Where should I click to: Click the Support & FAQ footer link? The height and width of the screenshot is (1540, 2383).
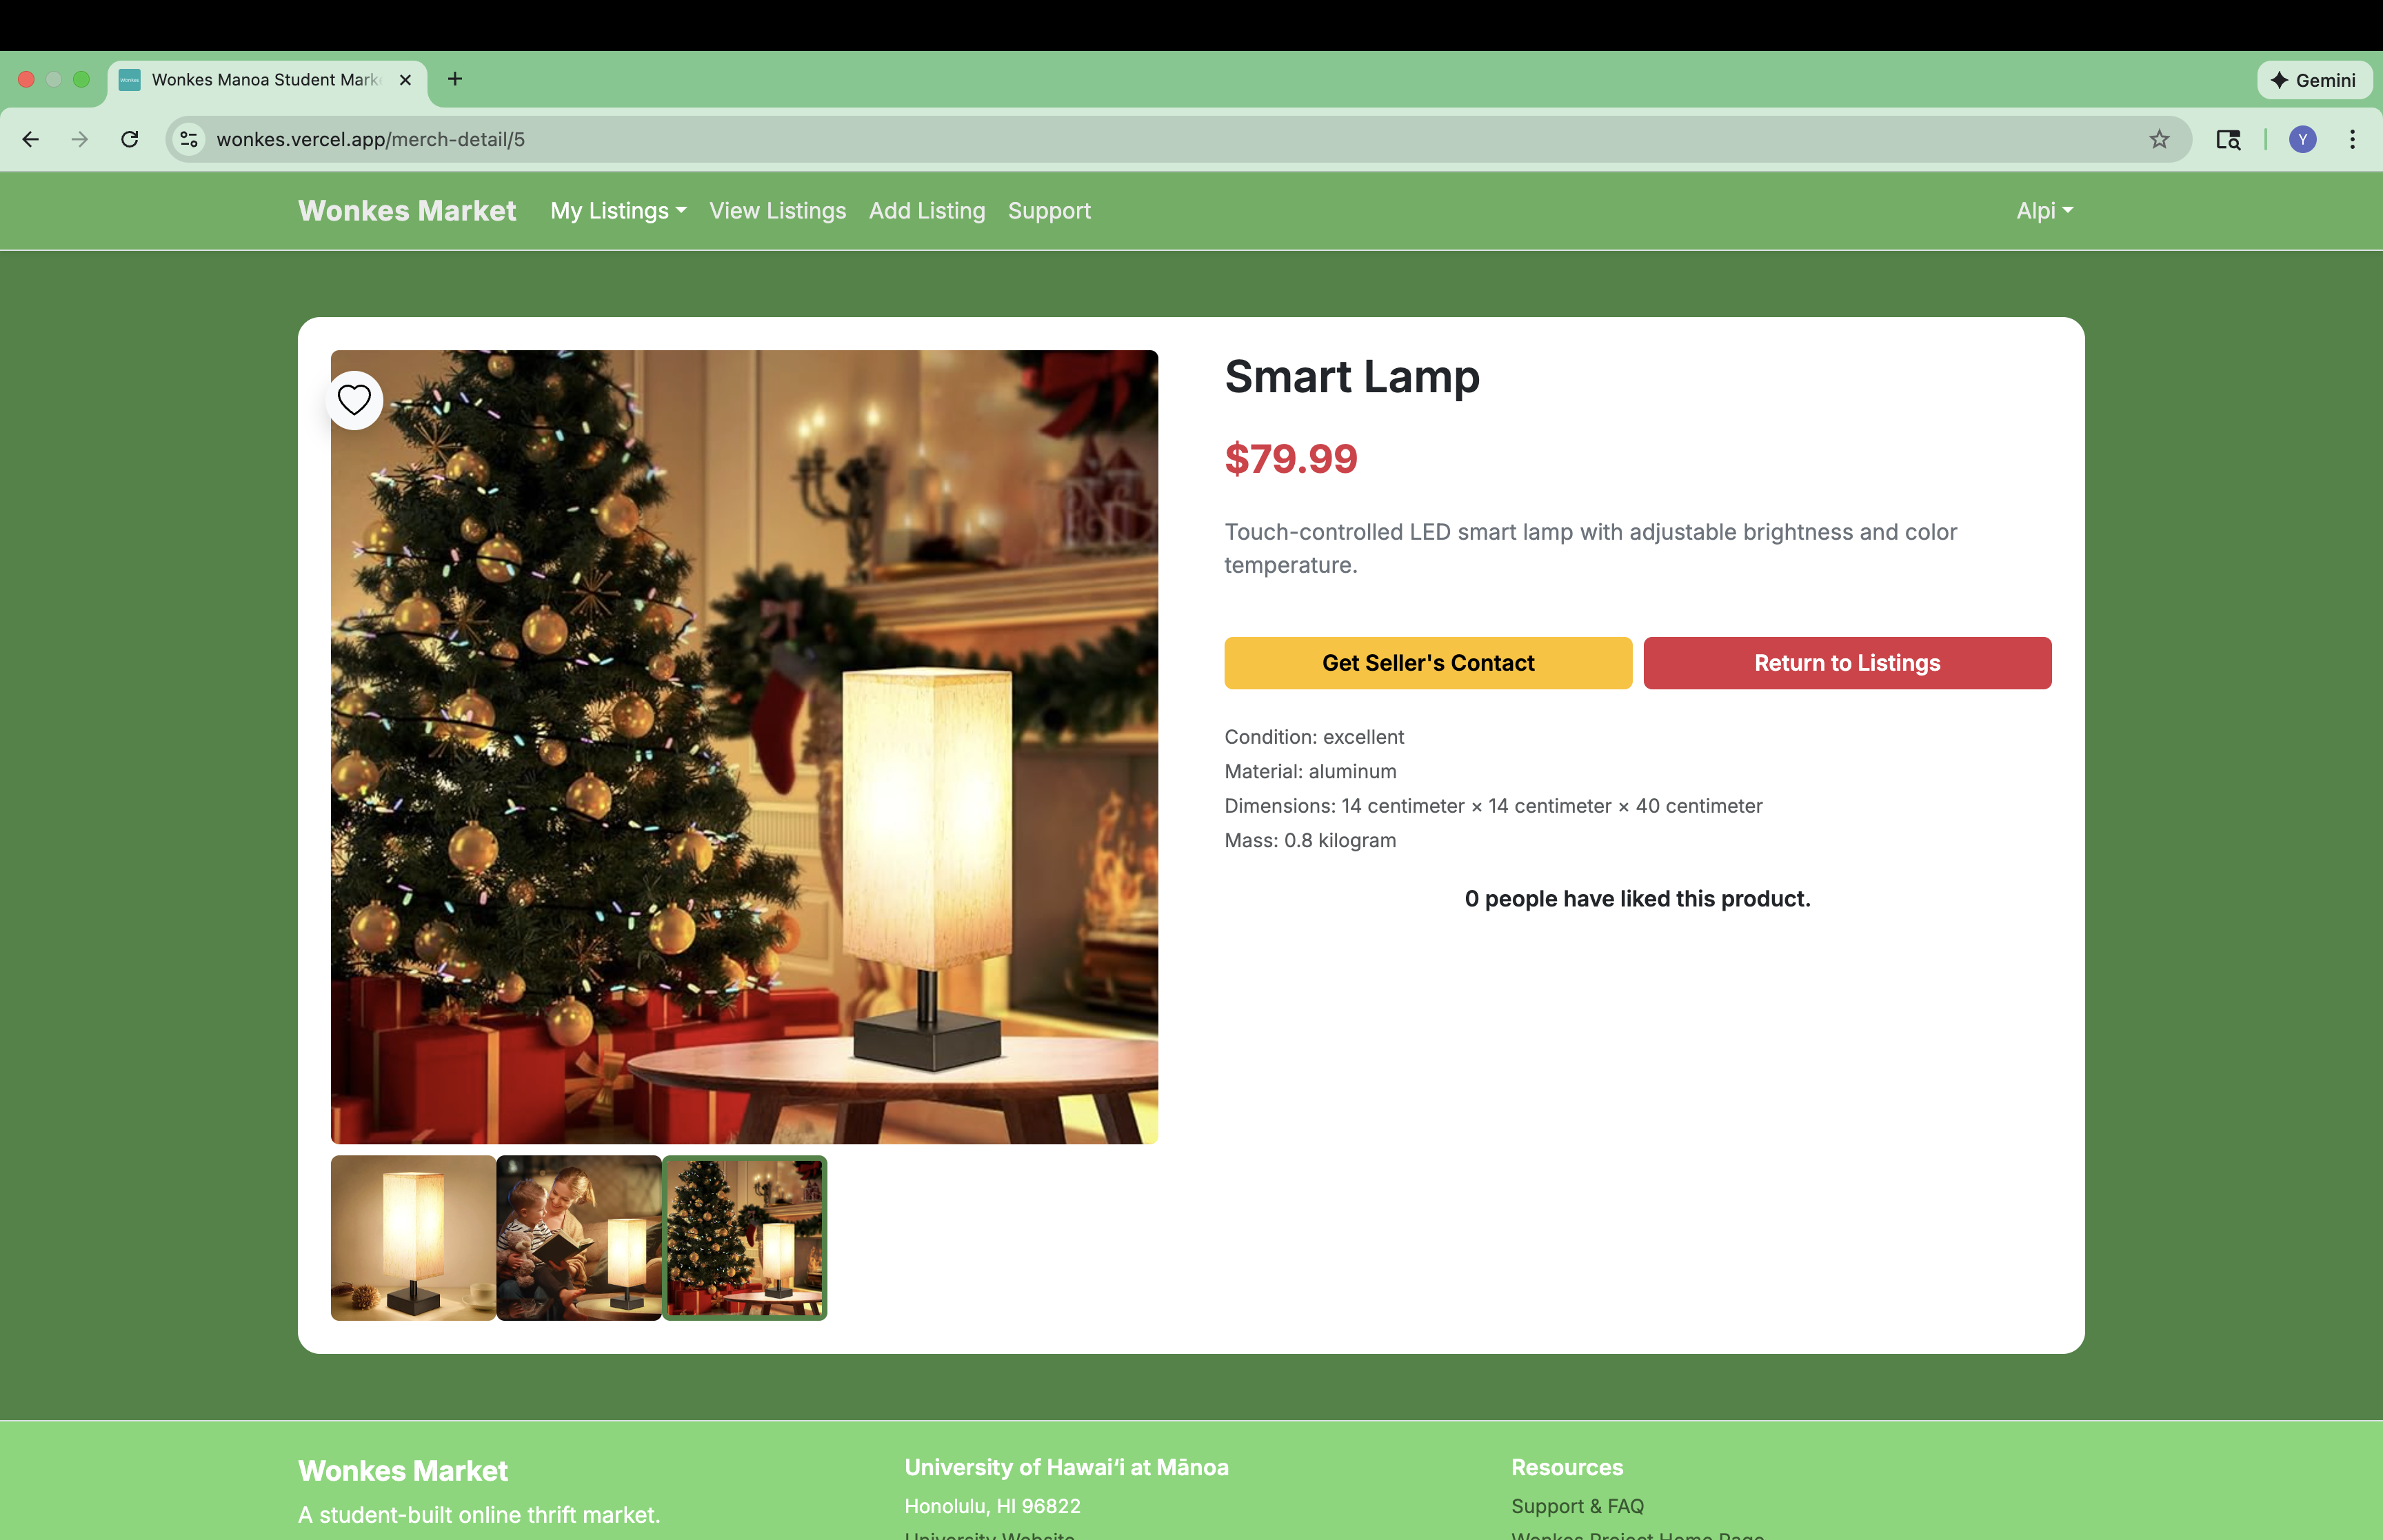click(x=1577, y=1506)
